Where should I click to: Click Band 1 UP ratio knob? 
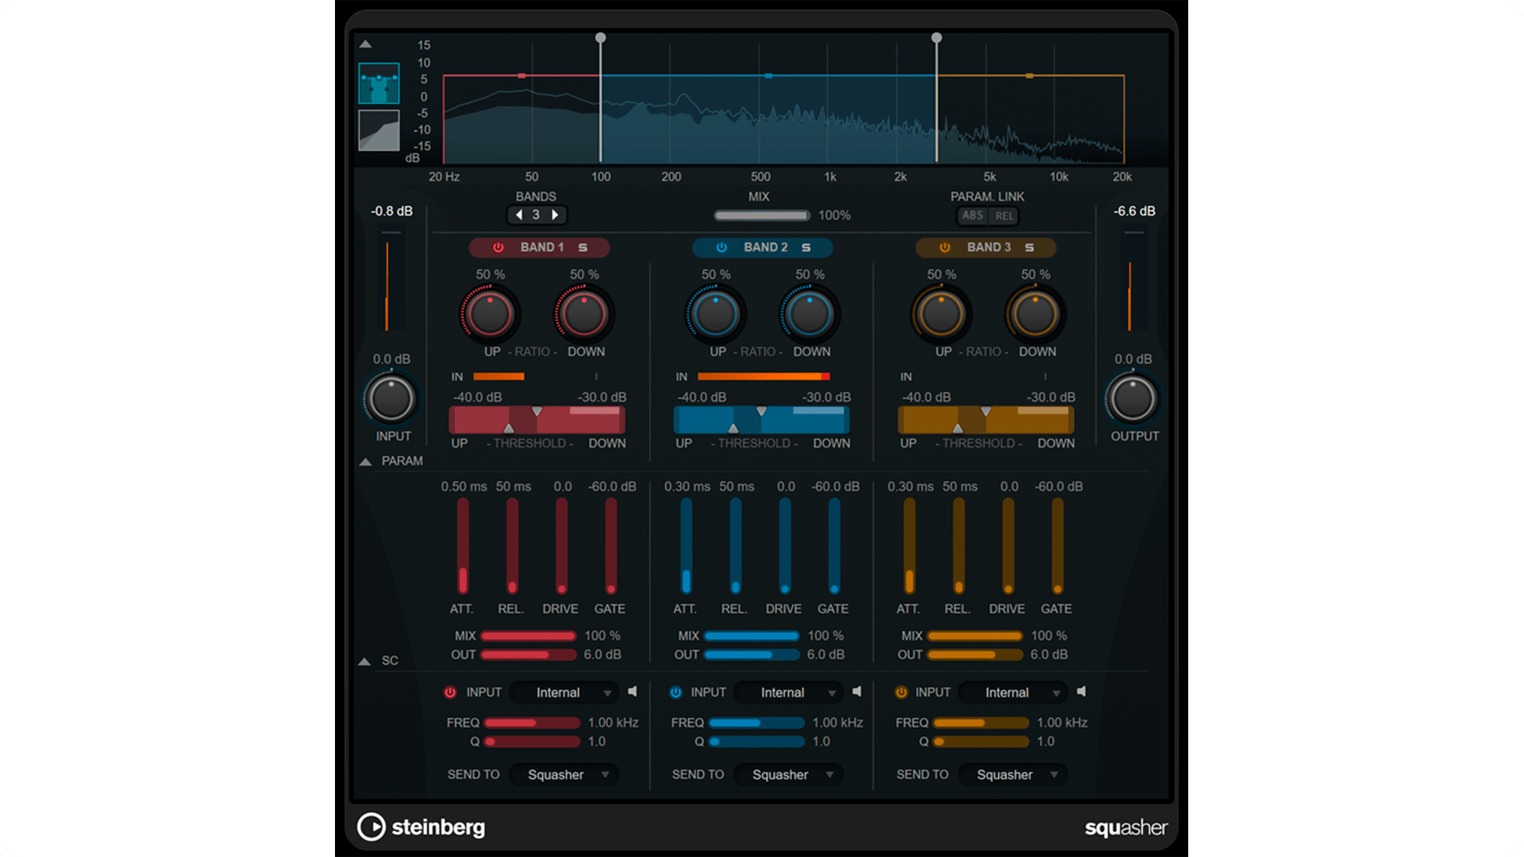490,314
